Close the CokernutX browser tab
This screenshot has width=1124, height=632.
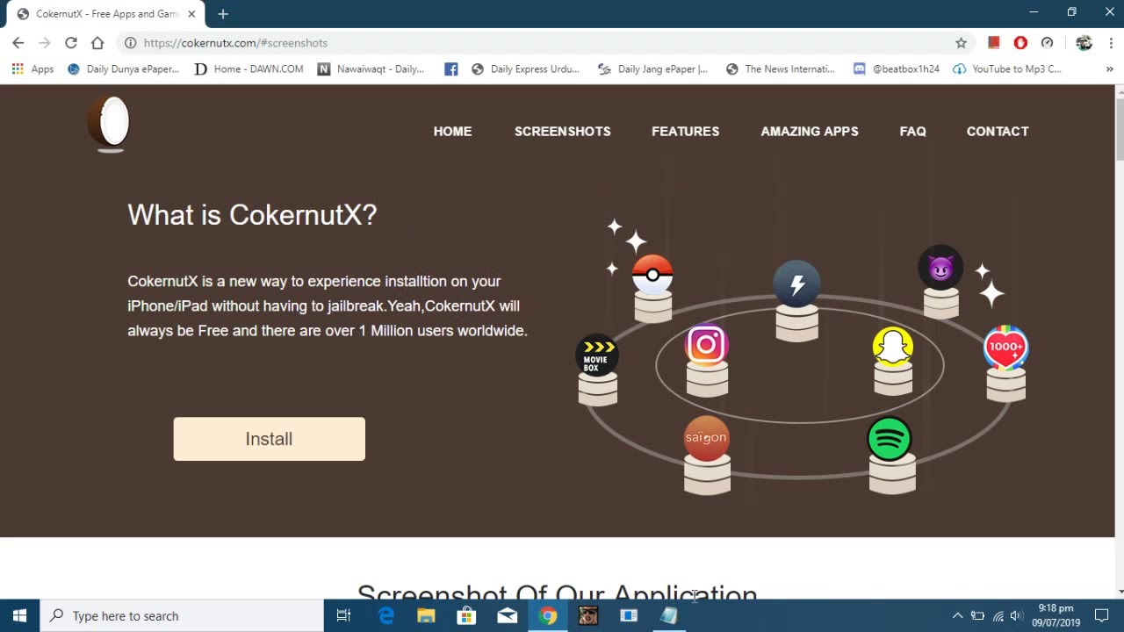tap(191, 14)
